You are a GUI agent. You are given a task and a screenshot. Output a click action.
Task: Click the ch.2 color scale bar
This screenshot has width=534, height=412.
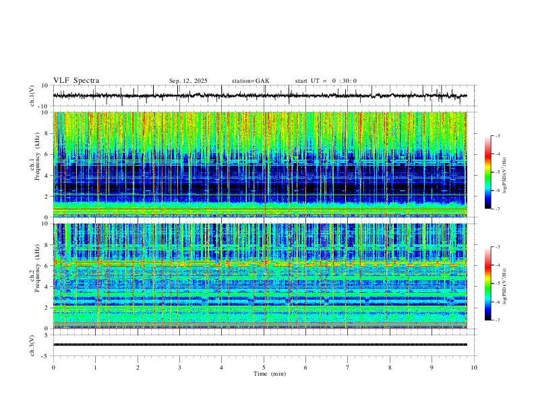(x=487, y=283)
